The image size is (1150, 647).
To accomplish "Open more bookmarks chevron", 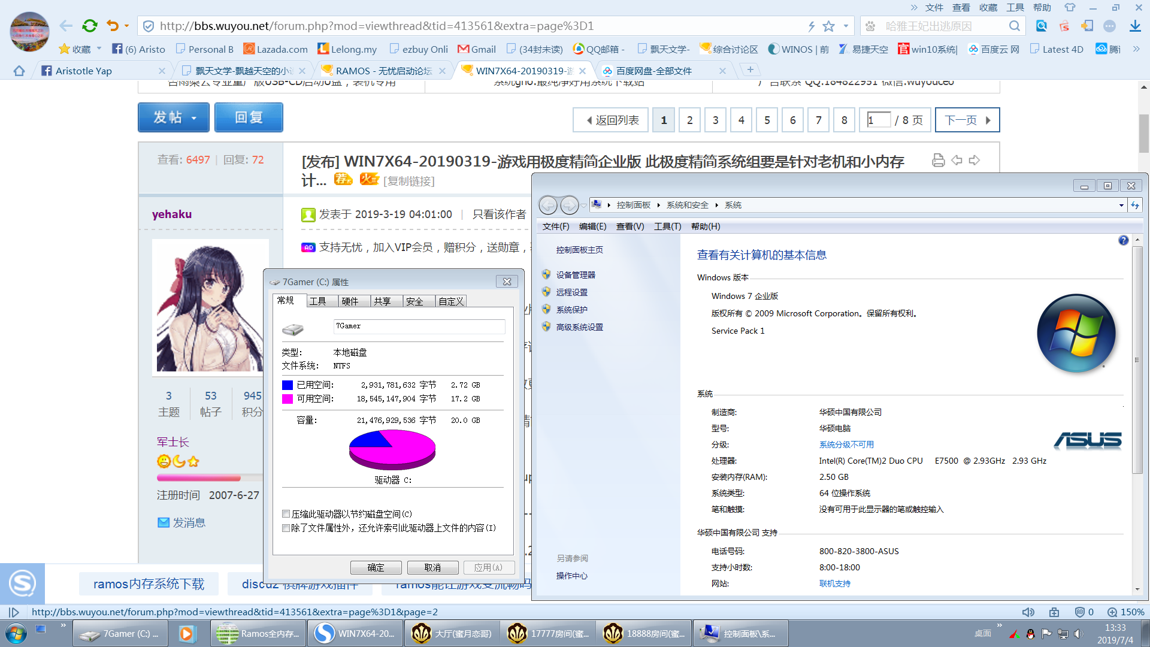I will [1136, 49].
